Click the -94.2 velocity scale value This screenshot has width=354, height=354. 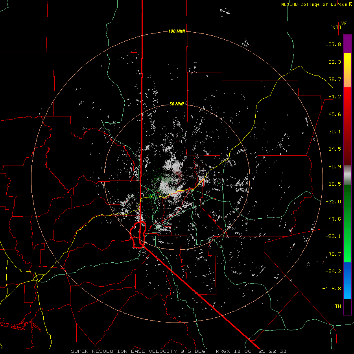[333, 271]
